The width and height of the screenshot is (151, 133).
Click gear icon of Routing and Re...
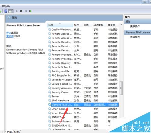coord(50,71)
